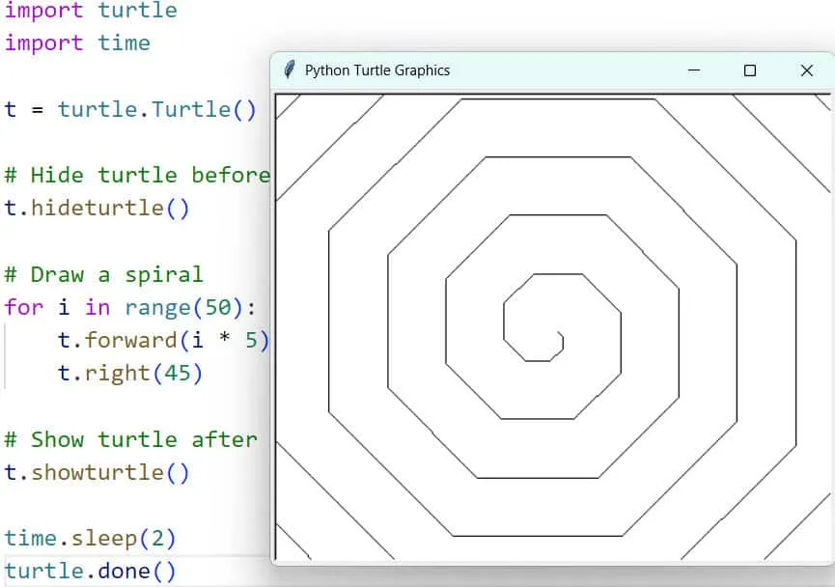Viewport: 835px width, 587px height.
Task: Click the time.sleep(2) statement
Action: click(x=90, y=538)
